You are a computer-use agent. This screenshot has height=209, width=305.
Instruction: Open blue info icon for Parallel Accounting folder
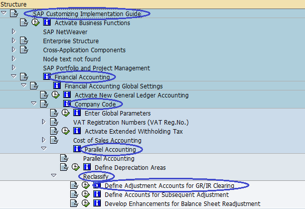77,149
